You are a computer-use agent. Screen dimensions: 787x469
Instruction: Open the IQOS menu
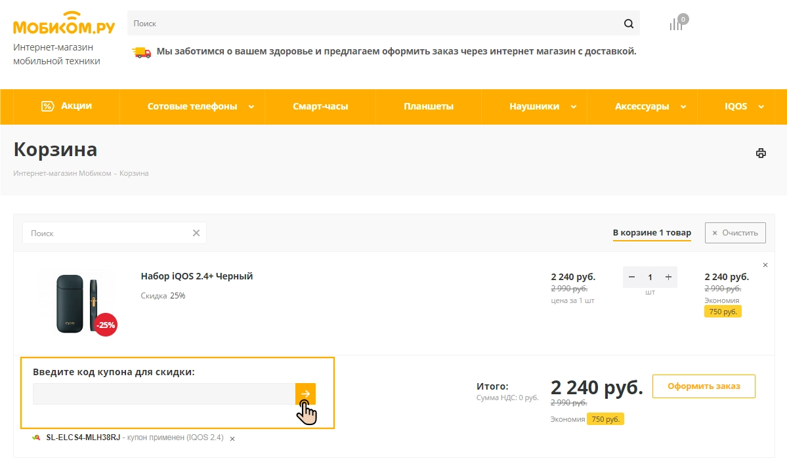[736, 106]
